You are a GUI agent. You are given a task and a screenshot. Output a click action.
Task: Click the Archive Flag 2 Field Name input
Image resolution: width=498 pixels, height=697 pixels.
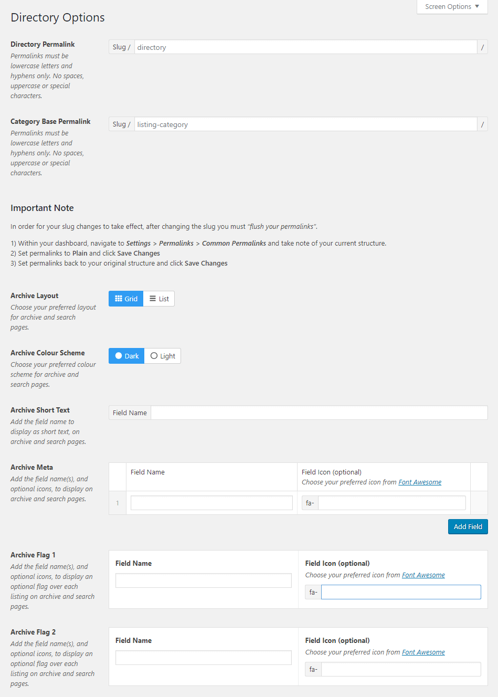pos(203,657)
